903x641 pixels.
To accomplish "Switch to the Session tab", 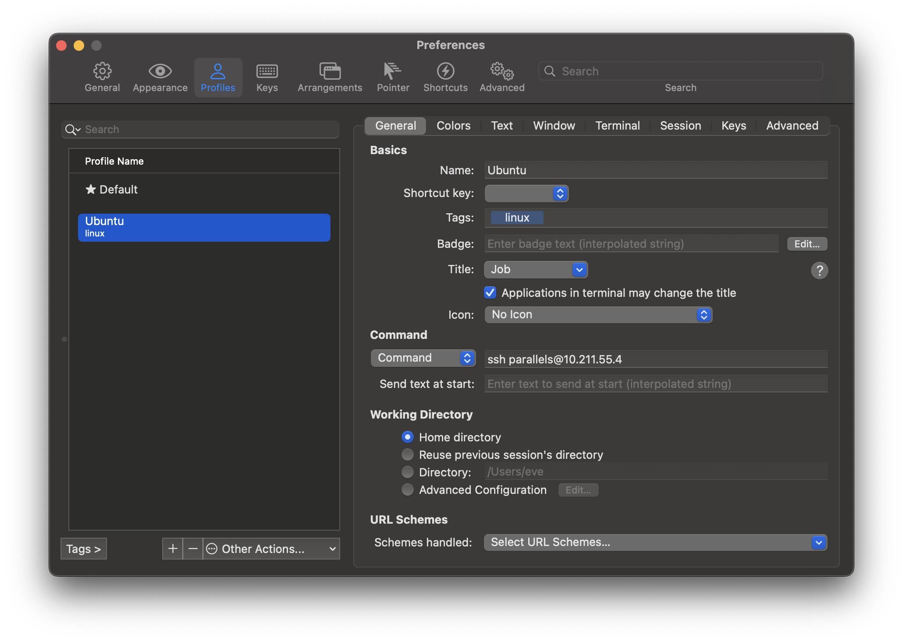I will pos(680,125).
